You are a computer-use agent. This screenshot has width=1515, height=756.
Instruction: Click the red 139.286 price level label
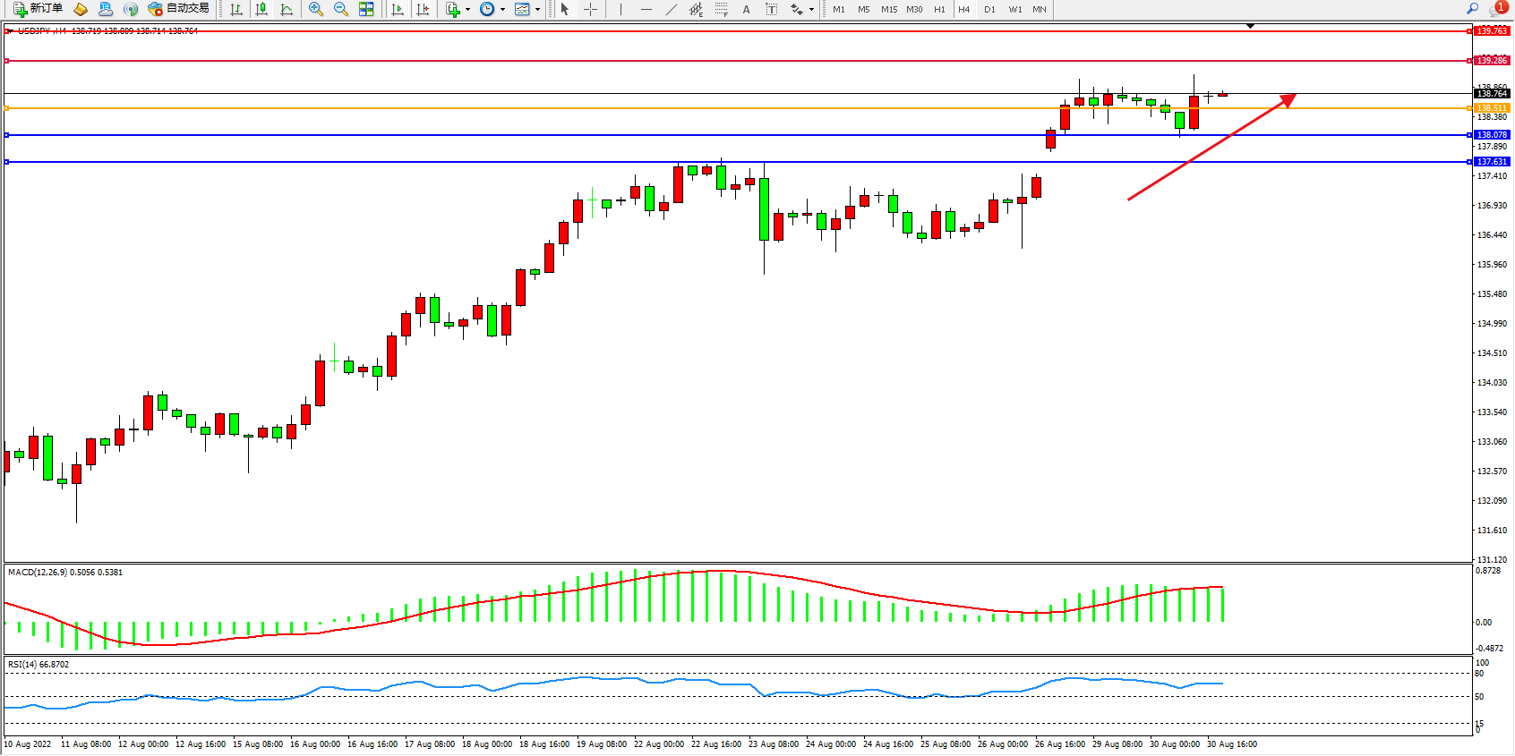1492,61
